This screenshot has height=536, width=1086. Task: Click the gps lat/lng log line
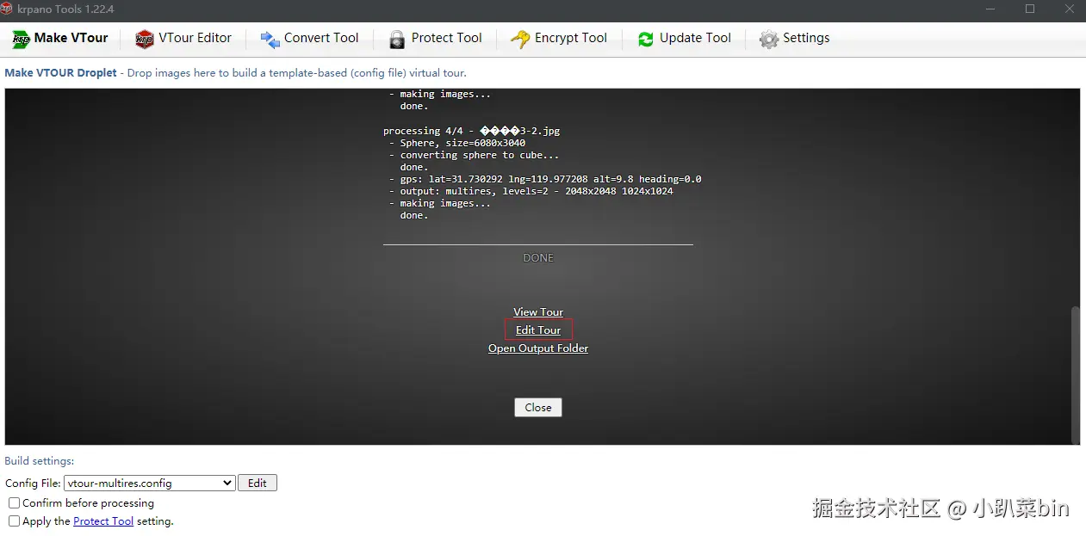pyautogui.click(x=545, y=179)
